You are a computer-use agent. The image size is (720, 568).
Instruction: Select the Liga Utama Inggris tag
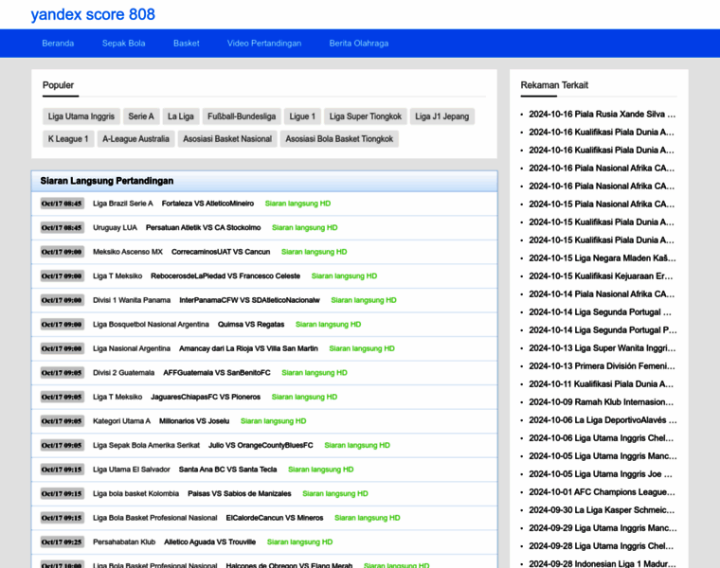point(81,116)
